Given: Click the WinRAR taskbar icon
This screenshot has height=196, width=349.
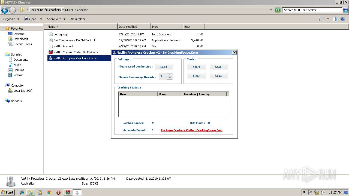Looking at the screenshot, I should (68, 192).
